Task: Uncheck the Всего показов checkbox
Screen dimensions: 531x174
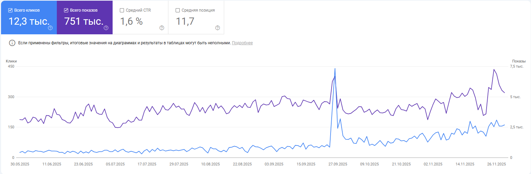Action: click(x=66, y=10)
